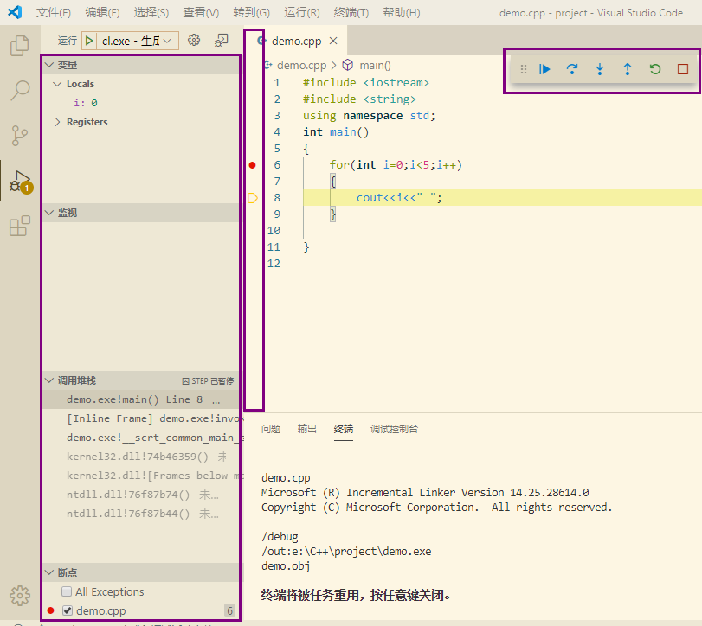Grab the debug toolbar drag handle
The width and height of the screenshot is (702, 626).
click(x=524, y=69)
